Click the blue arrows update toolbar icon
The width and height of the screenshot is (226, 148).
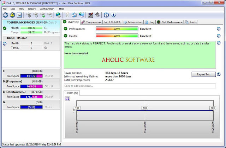tap(75, 15)
